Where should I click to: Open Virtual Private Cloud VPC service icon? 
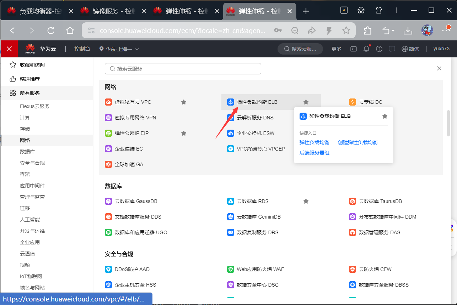108,102
